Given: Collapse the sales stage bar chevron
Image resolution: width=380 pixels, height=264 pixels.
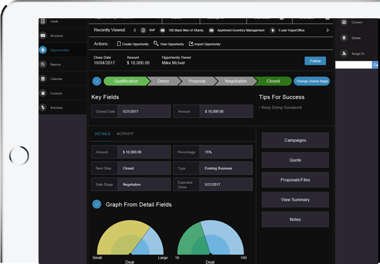Looking at the screenshot, I should click(x=97, y=81).
